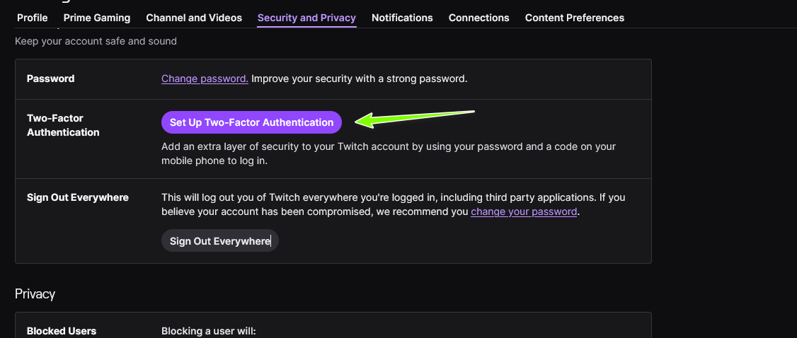The image size is (797, 338).
Task: Switch to the Connections tab
Action: click(478, 18)
